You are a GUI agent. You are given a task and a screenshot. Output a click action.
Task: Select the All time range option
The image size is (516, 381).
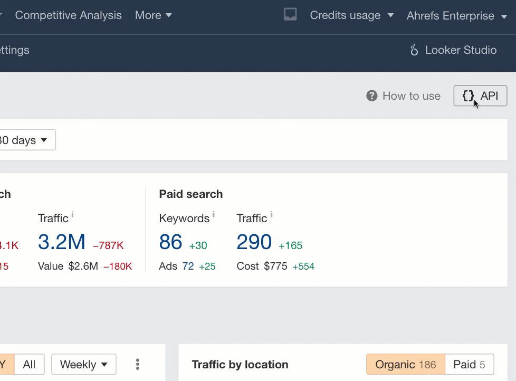[30, 364]
